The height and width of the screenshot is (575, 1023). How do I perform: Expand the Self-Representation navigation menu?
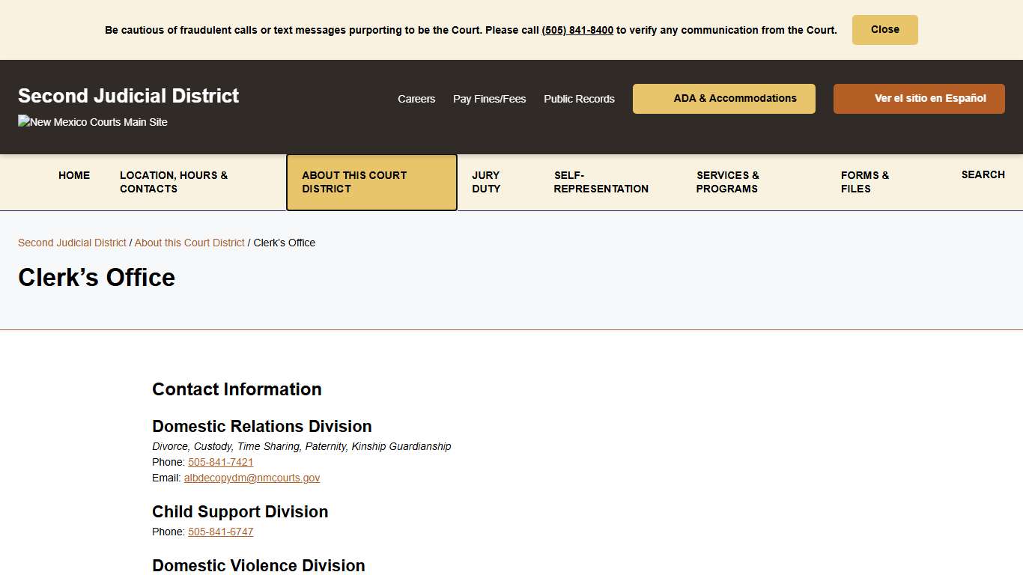point(601,182)
